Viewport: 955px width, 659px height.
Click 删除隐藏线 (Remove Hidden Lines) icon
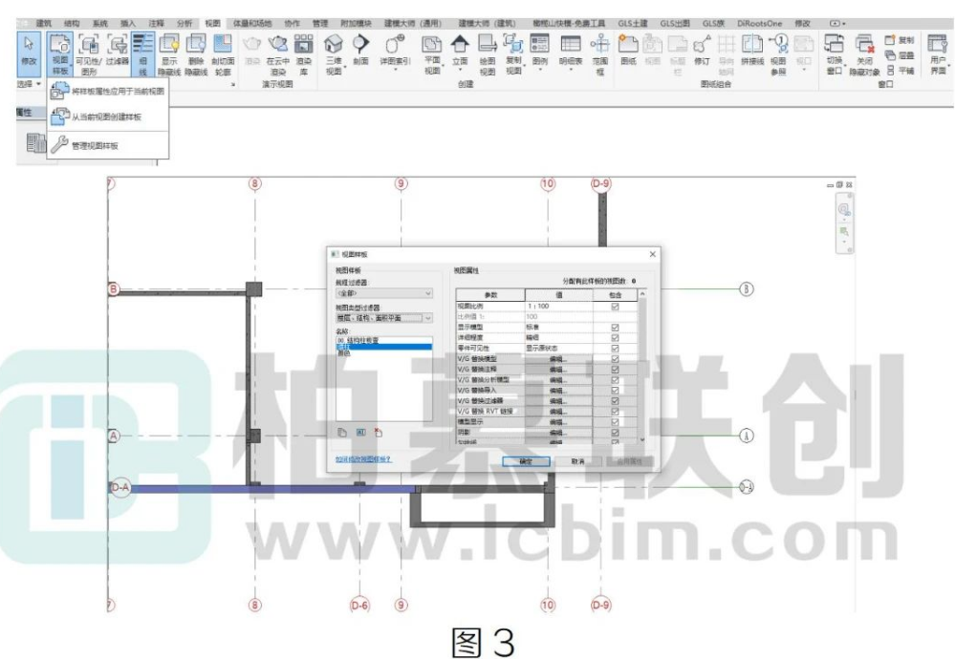196,44
